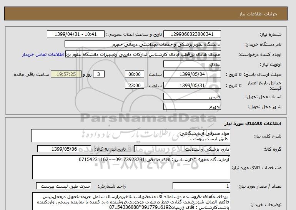Viewport: 296px width, 210px height.
Task: Open the buyer contact information link
Action: 43,54
